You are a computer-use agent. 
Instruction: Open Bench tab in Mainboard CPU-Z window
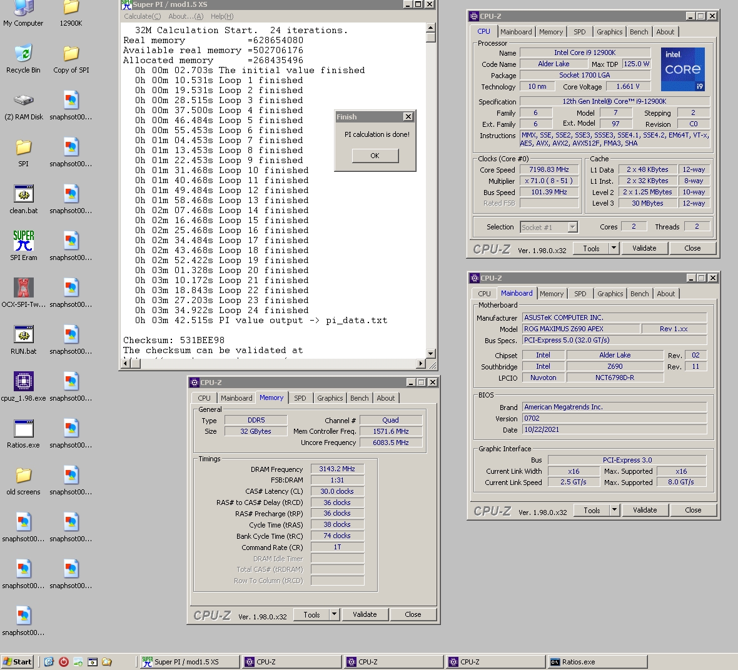tap(639, 294)
